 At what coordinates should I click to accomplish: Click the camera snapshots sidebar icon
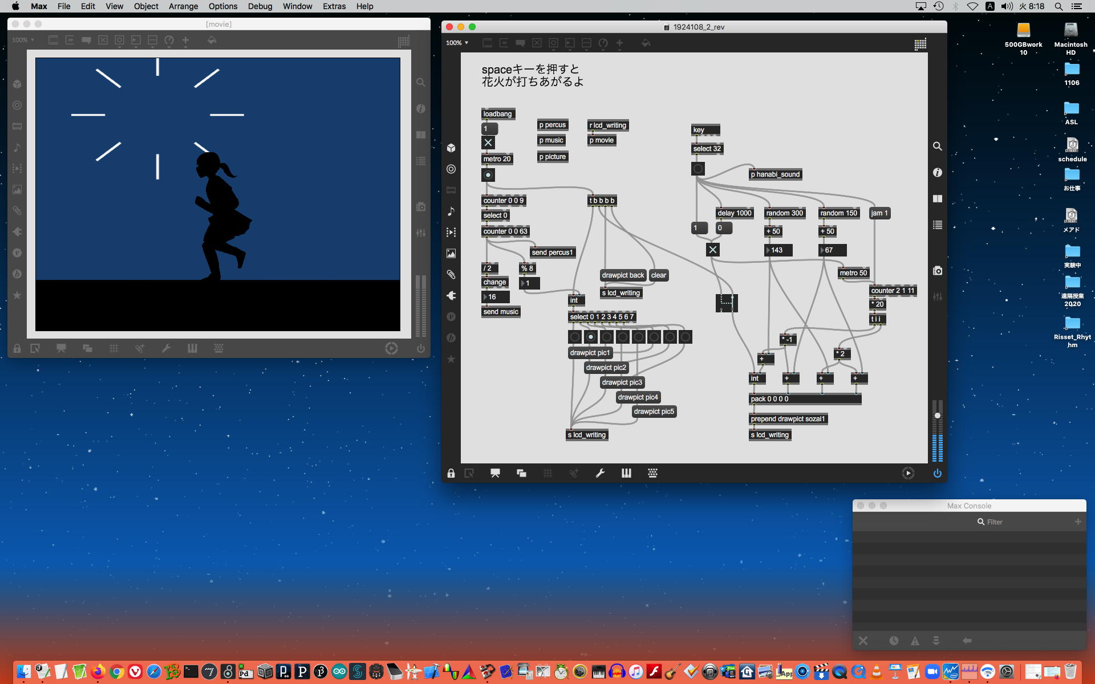pyautogui.click(x=937, y=271)
